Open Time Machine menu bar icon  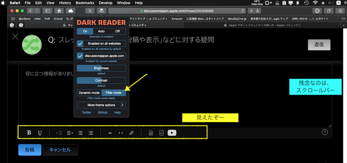pos(307,3)
